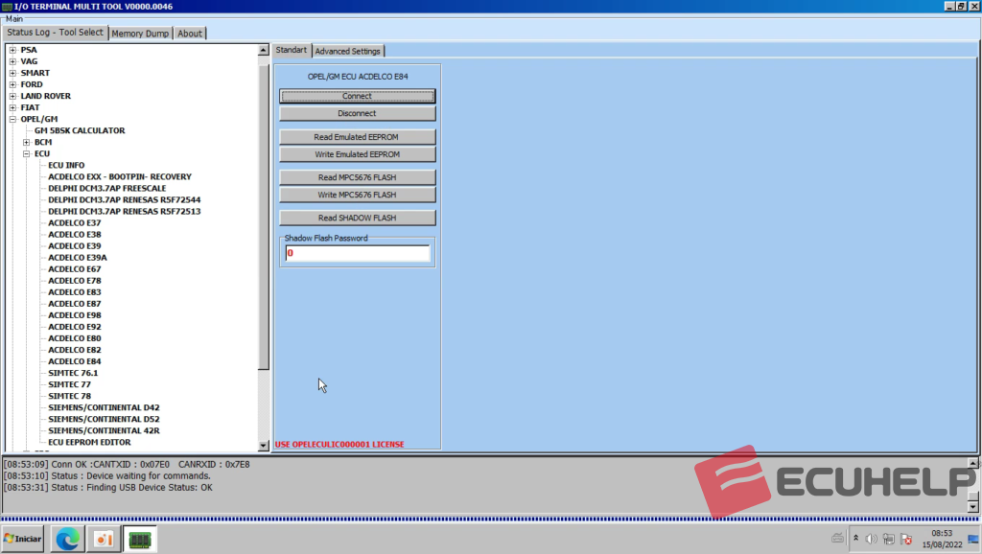Open the network tray icon

(x=889, y=539)
